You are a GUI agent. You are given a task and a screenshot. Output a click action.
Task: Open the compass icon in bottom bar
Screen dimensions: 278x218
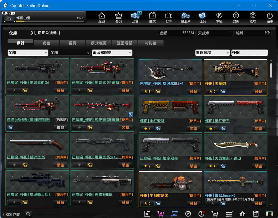coord(188,214)
